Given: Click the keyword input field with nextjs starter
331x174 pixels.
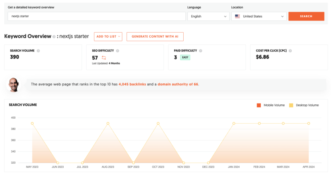Looking at the screenshot, I should (x=97, y=16).
